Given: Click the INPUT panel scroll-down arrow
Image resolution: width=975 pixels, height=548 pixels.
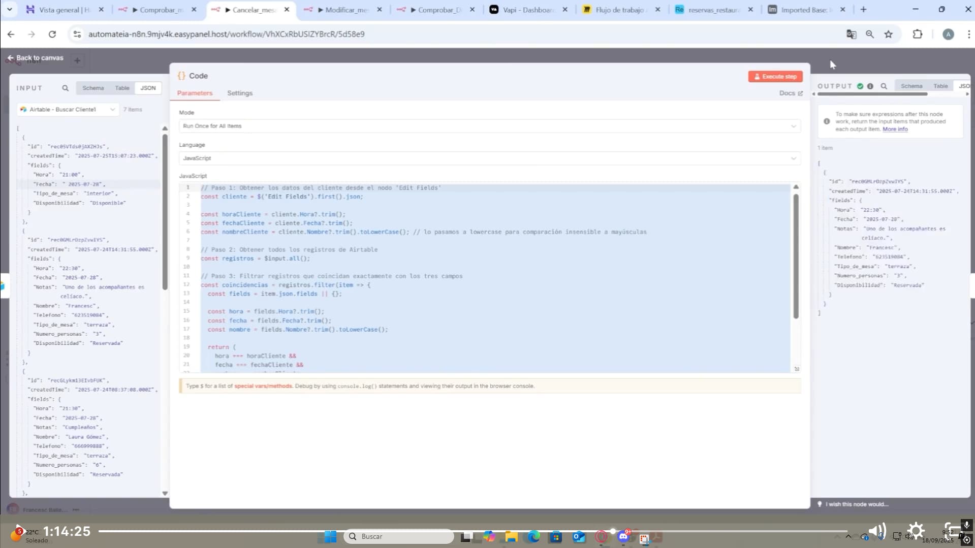Looking at the screenshot, I should [x=165, y=493].
